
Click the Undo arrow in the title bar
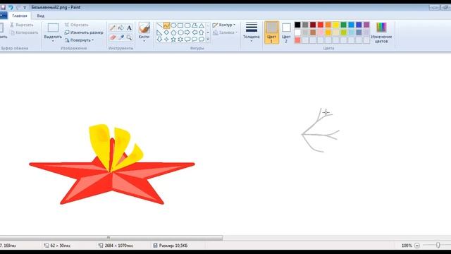(11, 7)
